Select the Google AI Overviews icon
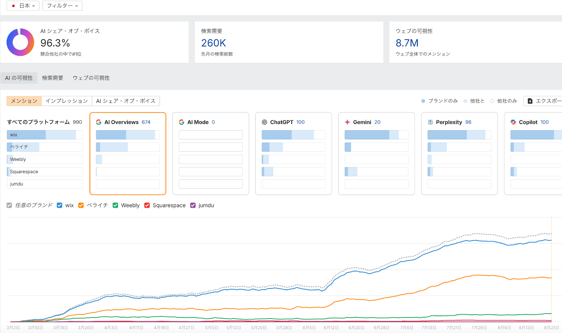Screen dimensions: 562x333 click(x=98, y=122)
